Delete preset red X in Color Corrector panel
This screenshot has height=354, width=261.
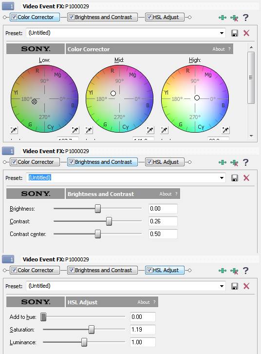[x=246, y=33]
